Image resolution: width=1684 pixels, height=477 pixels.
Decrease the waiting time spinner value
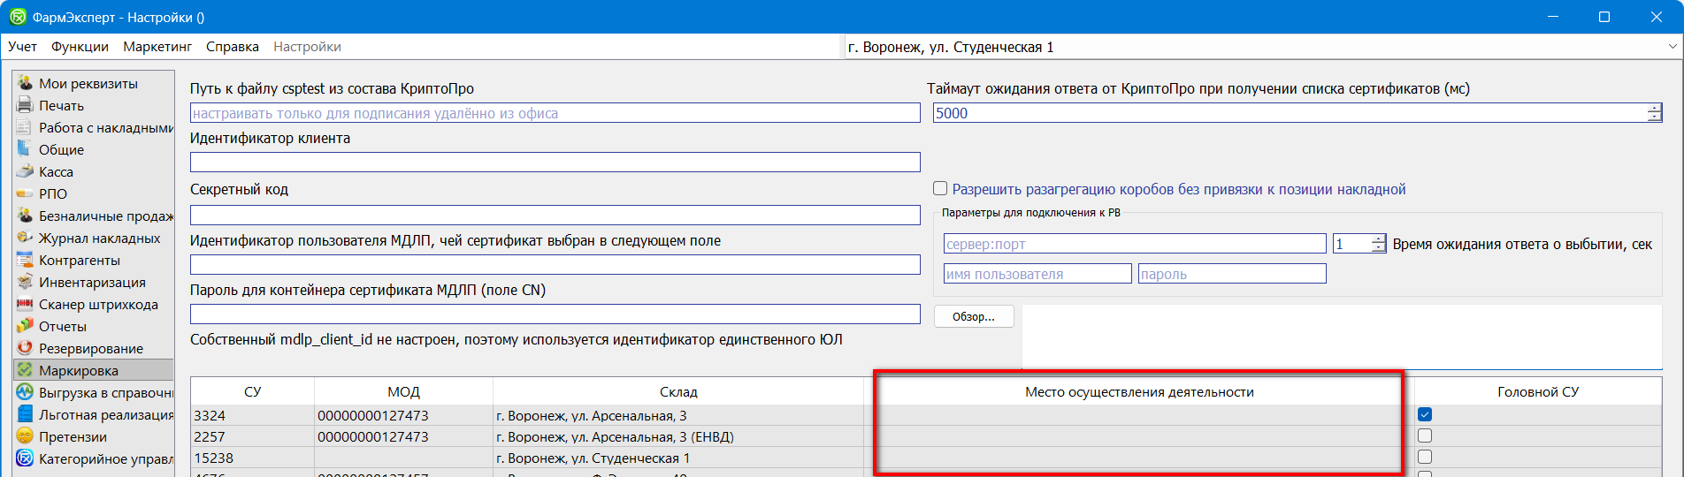point(1378,248)
